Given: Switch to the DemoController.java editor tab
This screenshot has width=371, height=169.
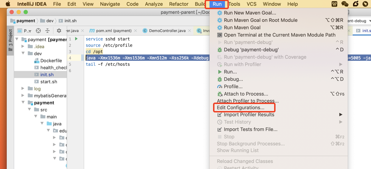Looking at the screenshot, I should point(167,31).
